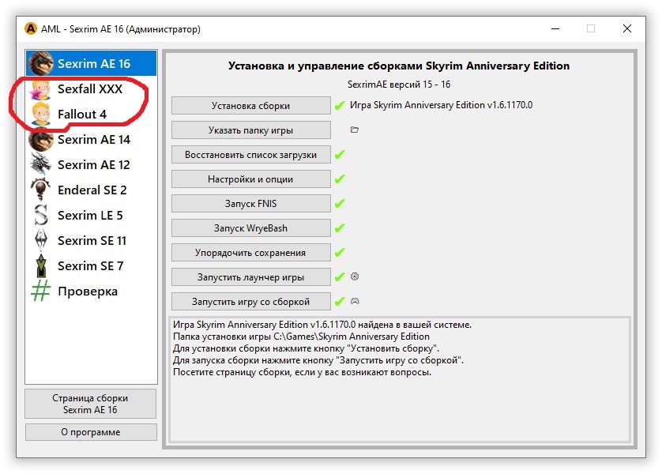Choose Sexrim SE 7 in the list

(90, 265)
